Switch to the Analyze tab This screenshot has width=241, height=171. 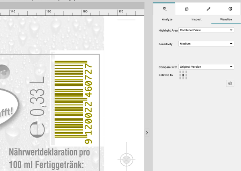coord(167,19)
